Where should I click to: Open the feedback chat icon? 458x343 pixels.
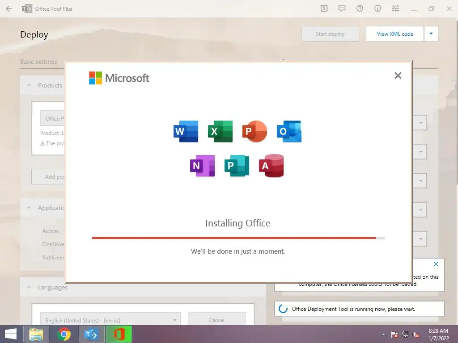[342, 8]
